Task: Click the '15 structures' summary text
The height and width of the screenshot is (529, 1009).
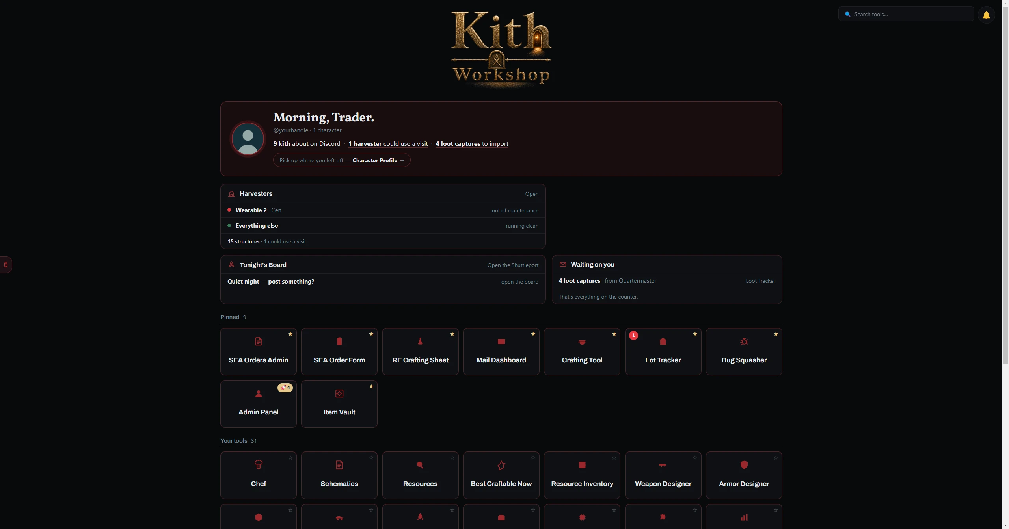Action: (244, 241)
